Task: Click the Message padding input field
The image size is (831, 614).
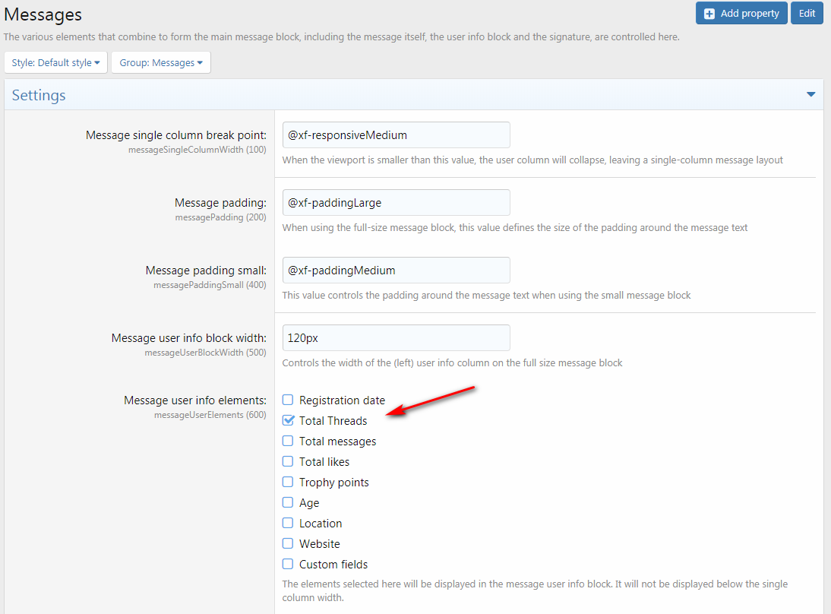Action: 396,203
